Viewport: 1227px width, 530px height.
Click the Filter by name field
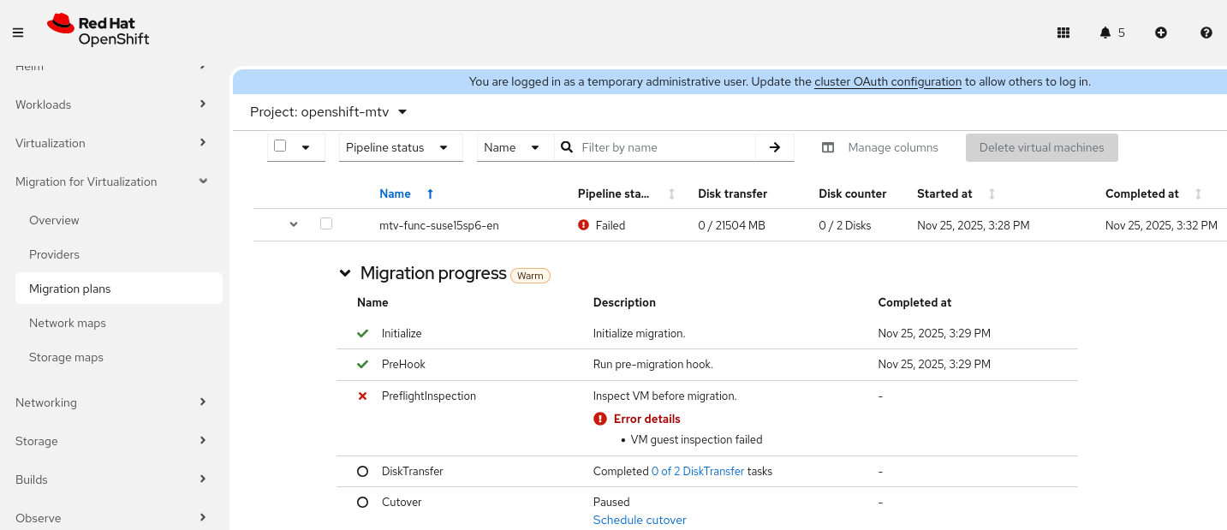click(664, 147)
